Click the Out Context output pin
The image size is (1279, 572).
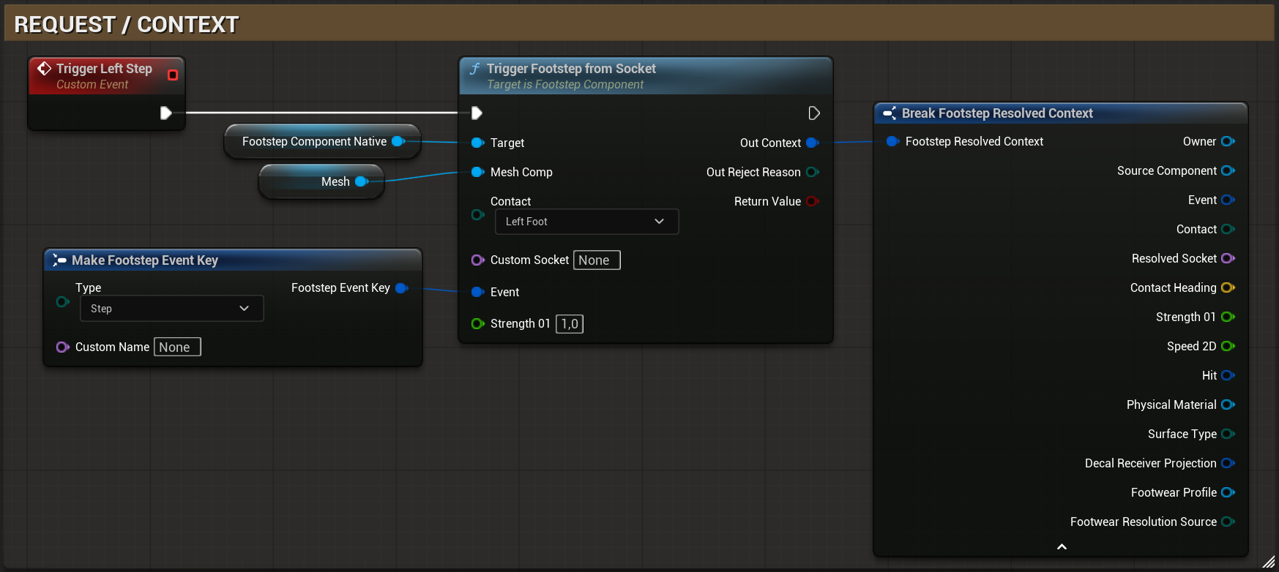pos(813,143)
